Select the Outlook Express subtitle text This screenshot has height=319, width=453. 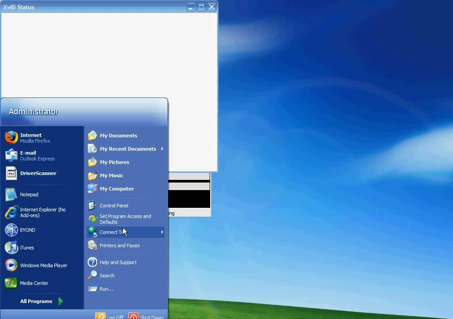click(x=37, y=159)
